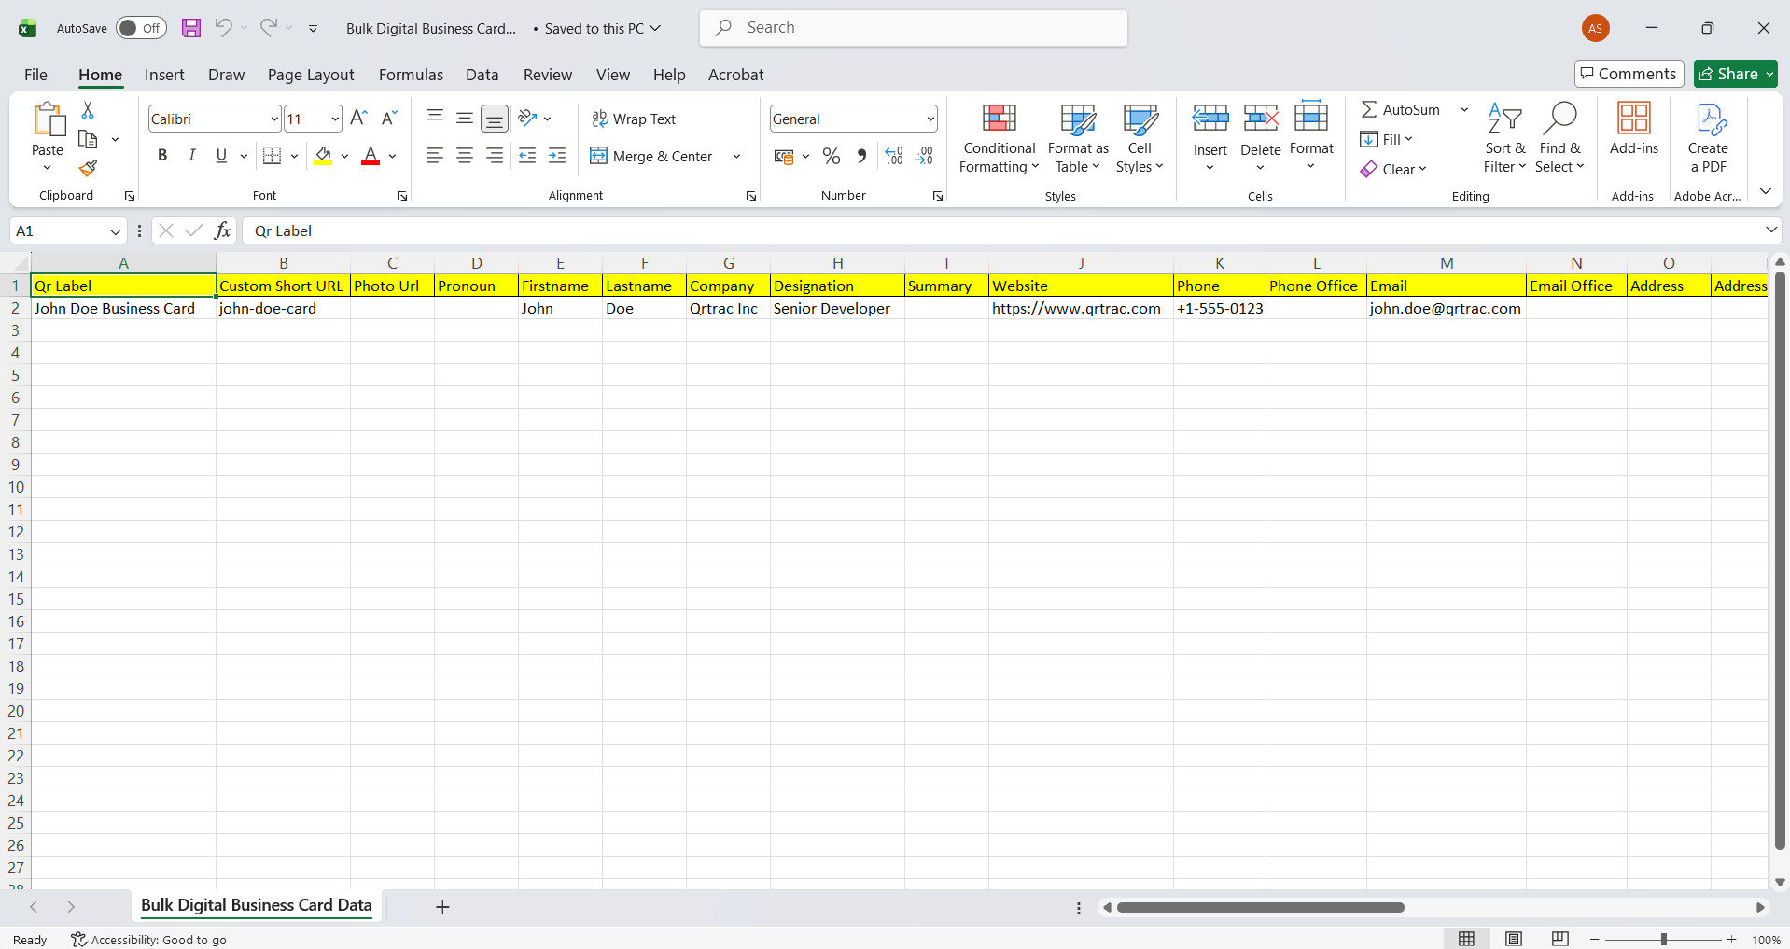Open the Number Format dropdown showing General
Screen dimensions: 1790x949
[x=928, y=119]
